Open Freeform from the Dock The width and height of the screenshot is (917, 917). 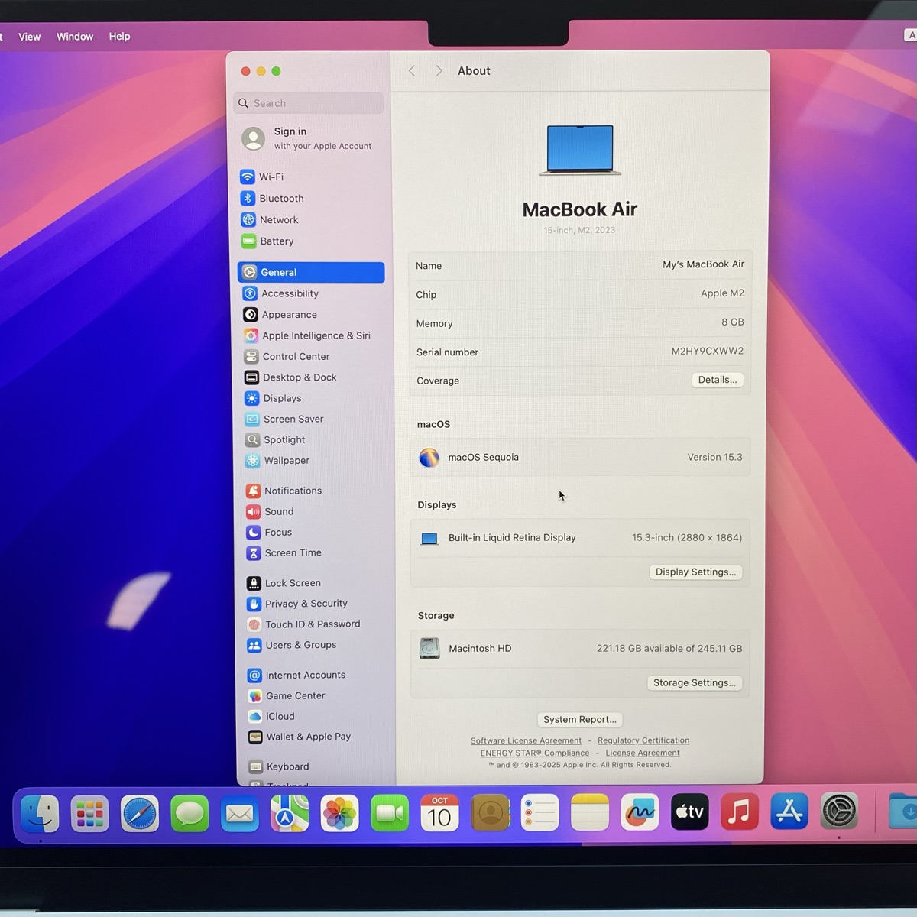coord(640,812)
